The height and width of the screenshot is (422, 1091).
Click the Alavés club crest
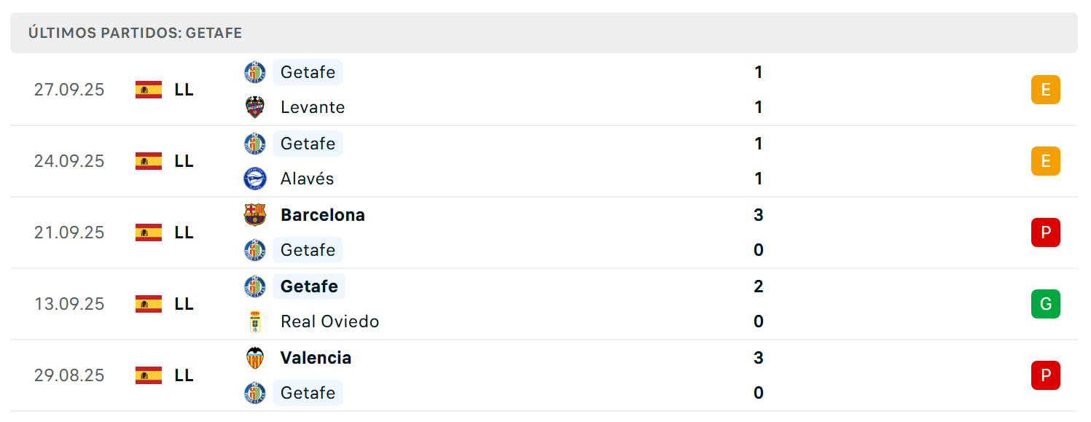point(255,179)
